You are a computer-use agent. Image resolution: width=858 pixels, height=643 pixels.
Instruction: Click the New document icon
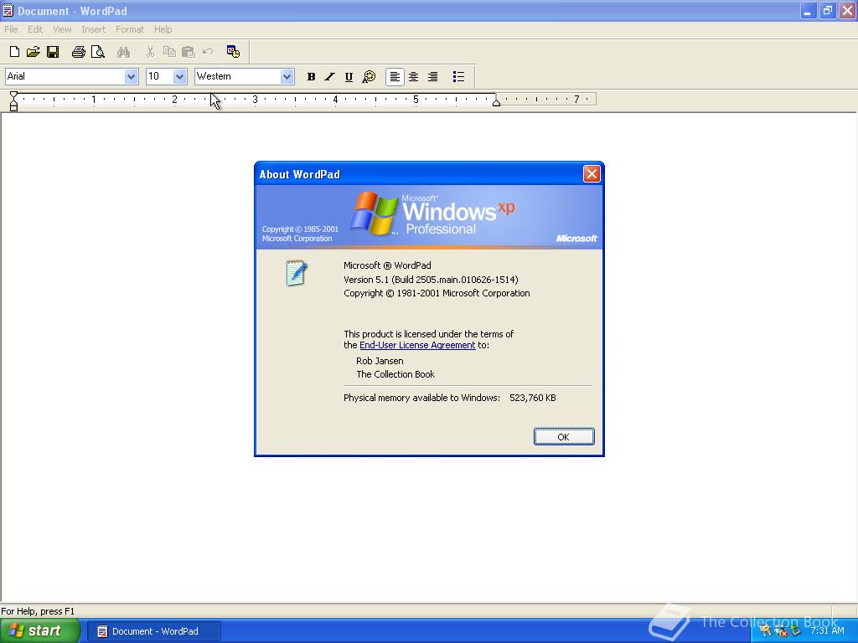(15, 52)
